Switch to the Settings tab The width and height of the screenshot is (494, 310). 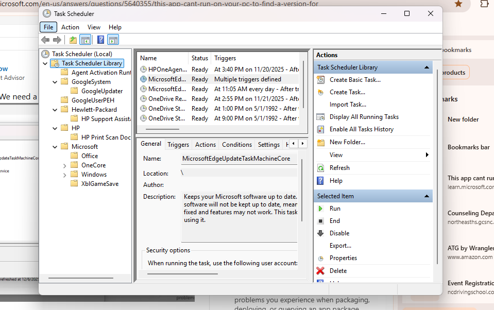click(269, 145)
